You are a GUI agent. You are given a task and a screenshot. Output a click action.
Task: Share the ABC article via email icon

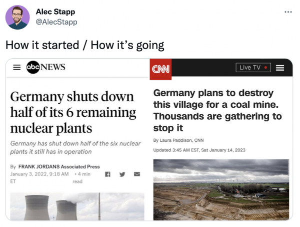pos(136,174)
